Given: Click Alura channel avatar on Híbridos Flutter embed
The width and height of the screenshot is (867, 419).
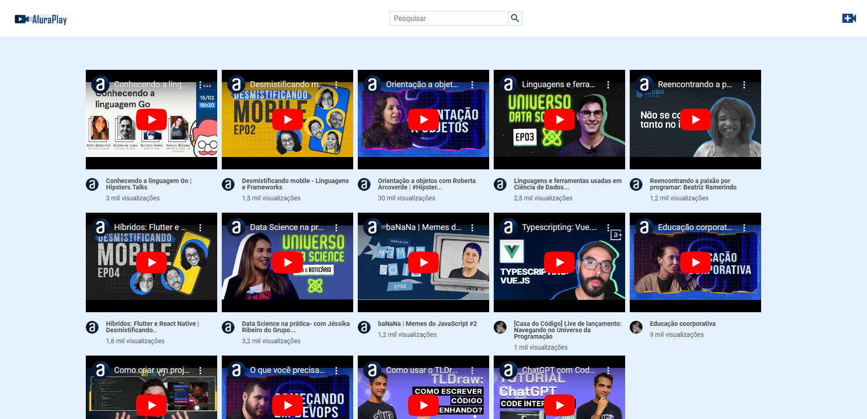Looking at the screenshot, I should pos(100,227).
